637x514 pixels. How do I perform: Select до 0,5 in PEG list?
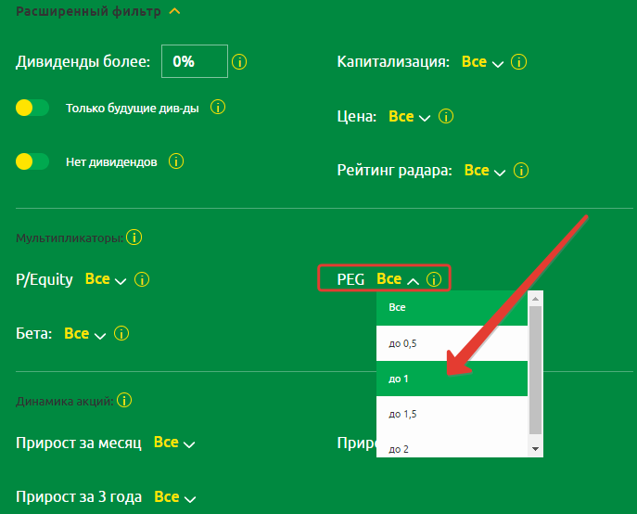[x=452, y=343]
